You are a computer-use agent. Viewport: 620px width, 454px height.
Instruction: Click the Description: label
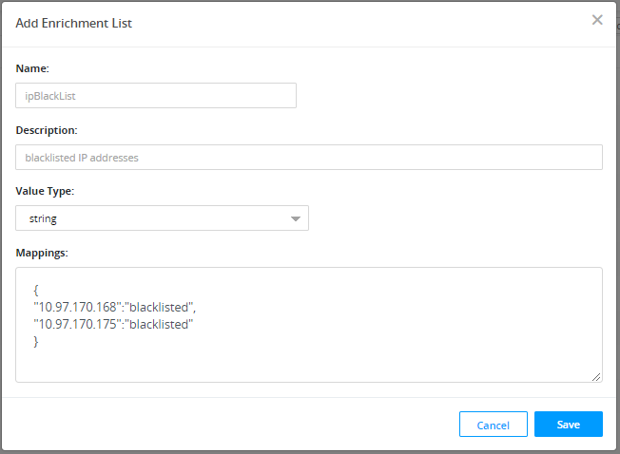[47, 129]
